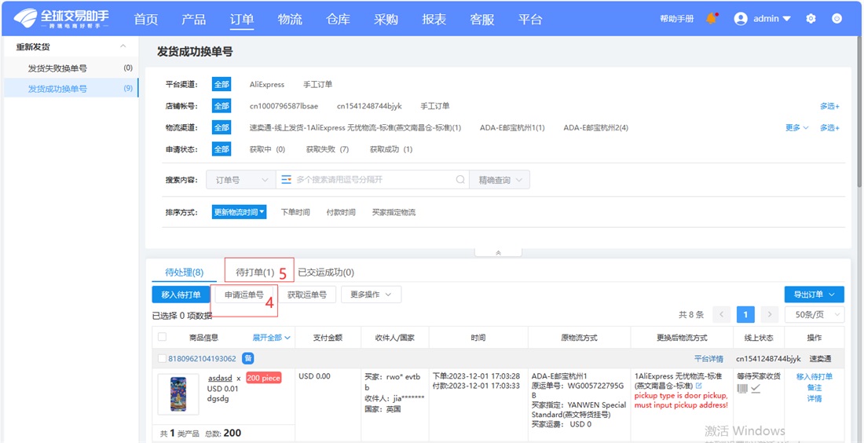Click the search content input field
The image size is (864, 443).
[373, 180]
